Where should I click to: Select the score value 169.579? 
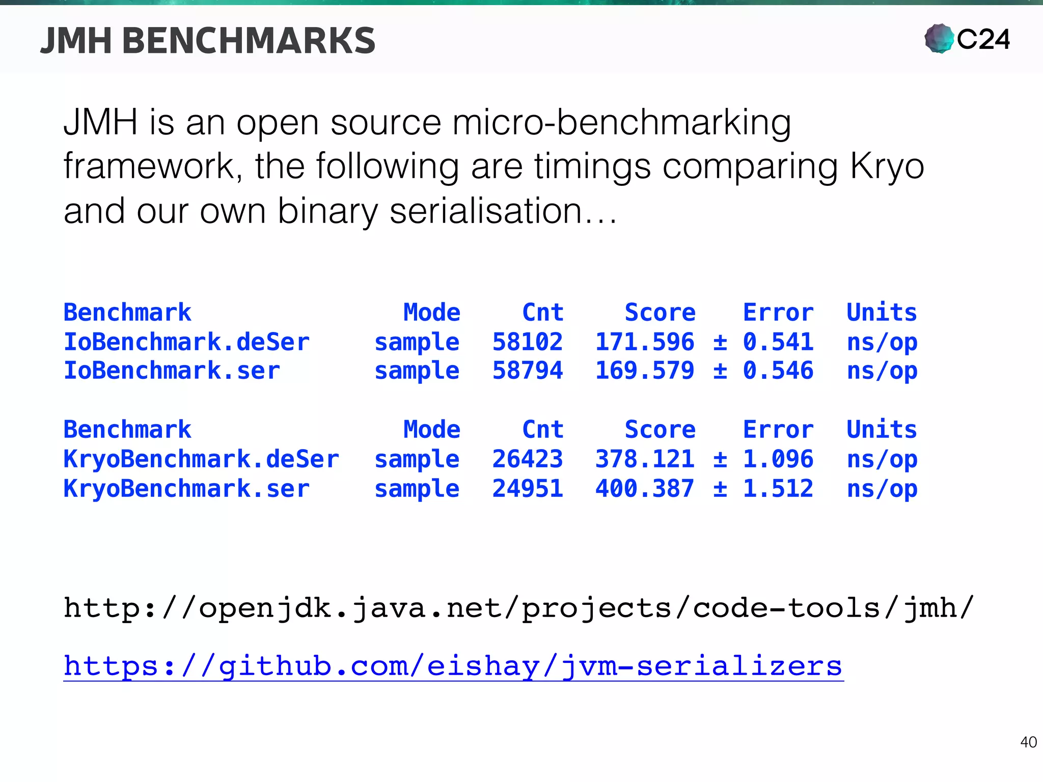pos(645,371)
